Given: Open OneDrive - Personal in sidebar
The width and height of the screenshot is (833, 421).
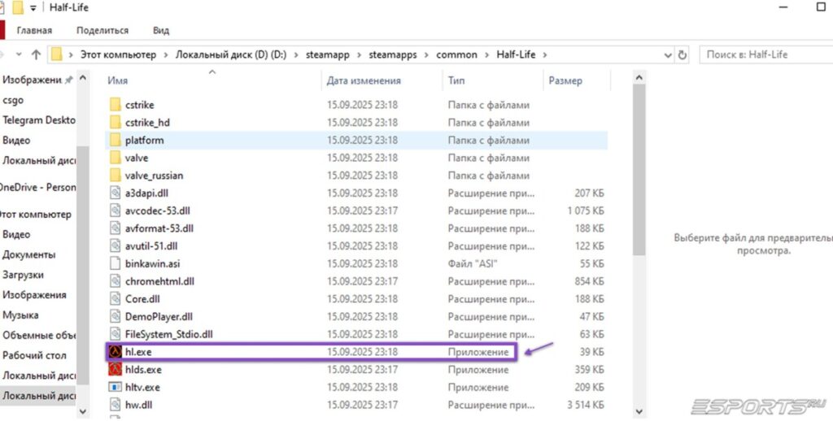Looking at the screenshot, I should tap(37, 187).
